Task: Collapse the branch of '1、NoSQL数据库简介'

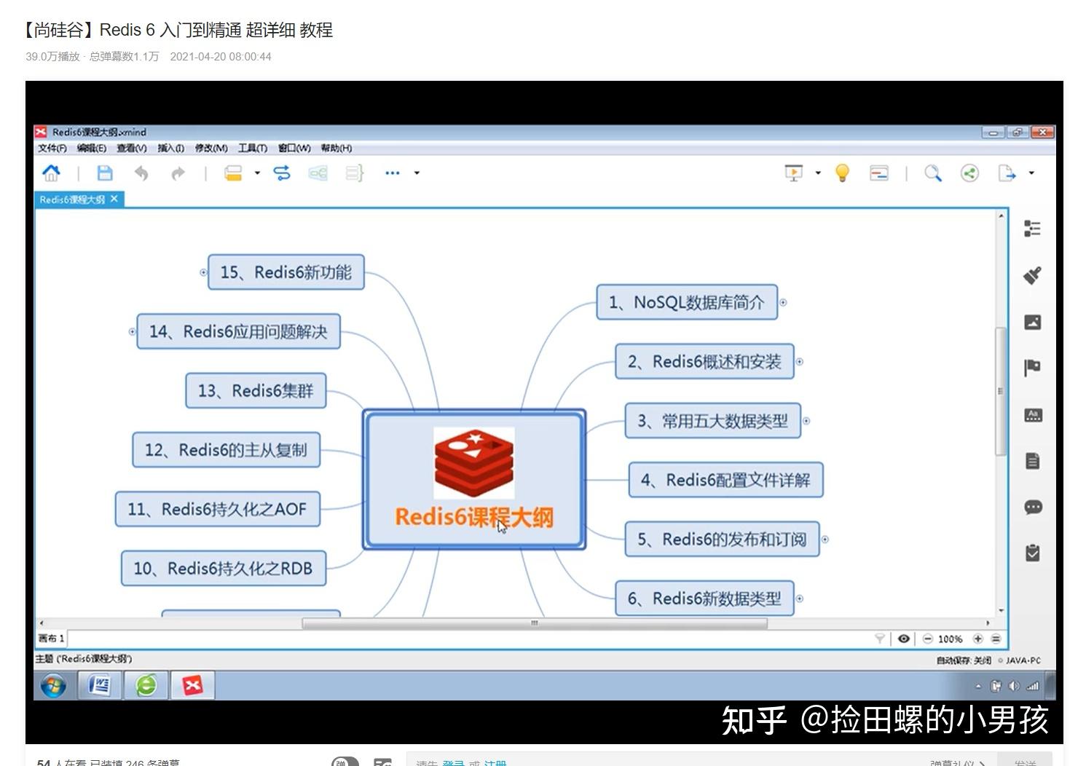Action: coord(782,303)
